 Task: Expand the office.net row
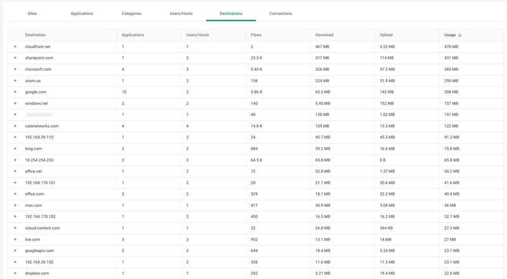(x=15, y=171)
